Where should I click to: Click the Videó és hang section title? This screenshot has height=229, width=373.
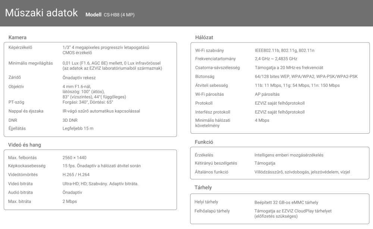pos(25,145)
